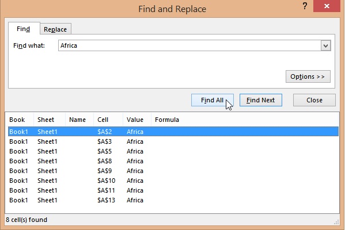
Task: Click the '8 cell(s) found' status text
Action: point(26,220)
